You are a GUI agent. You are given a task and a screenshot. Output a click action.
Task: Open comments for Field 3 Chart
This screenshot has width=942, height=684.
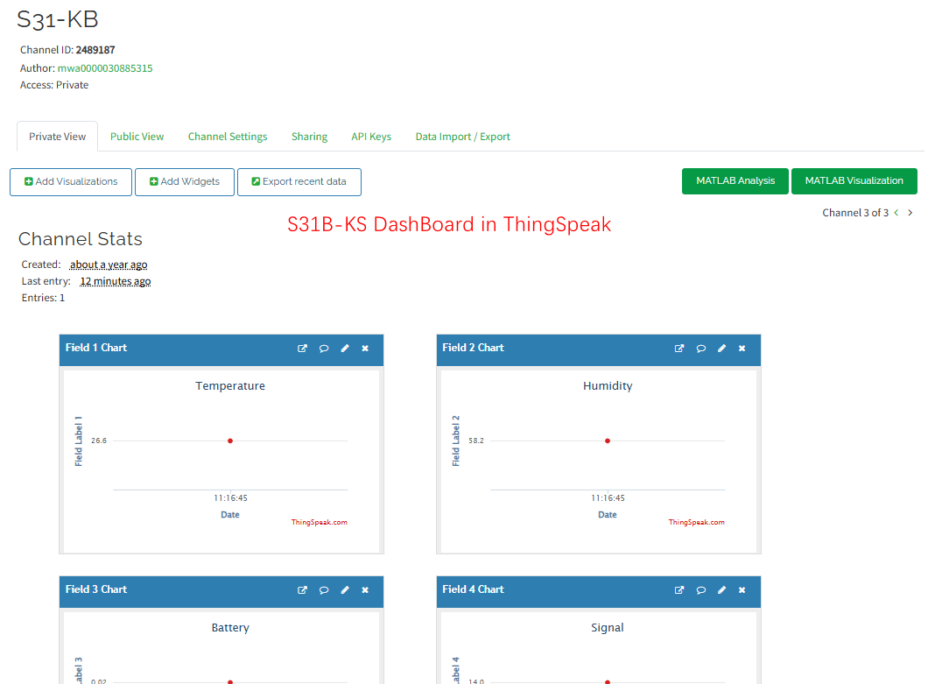tap(324, 590)
